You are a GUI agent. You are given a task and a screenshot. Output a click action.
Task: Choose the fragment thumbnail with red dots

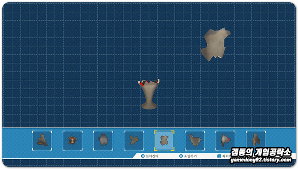[x=225, y=140]
